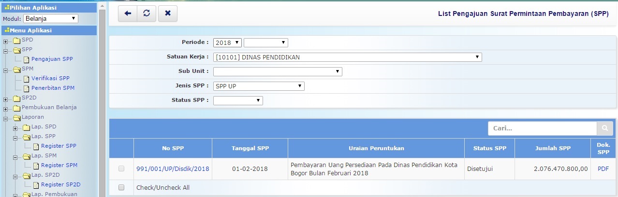Tick the checkbox for SPP 991/001/UP/Disdik/2018
618x197 pixels.
[121, 169]
